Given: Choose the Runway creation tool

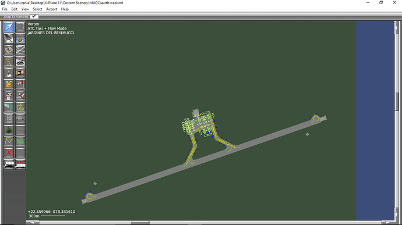Looking at the screenshot, I should pos(9,38).
